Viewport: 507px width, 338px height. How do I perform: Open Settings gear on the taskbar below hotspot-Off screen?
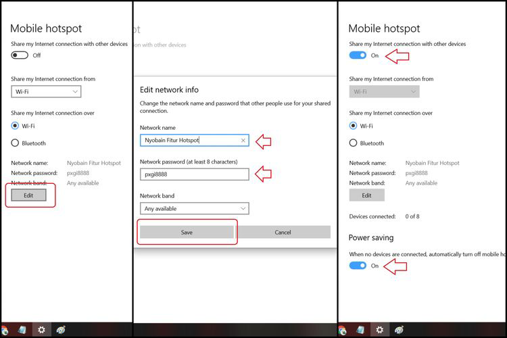tap(41, 330)
